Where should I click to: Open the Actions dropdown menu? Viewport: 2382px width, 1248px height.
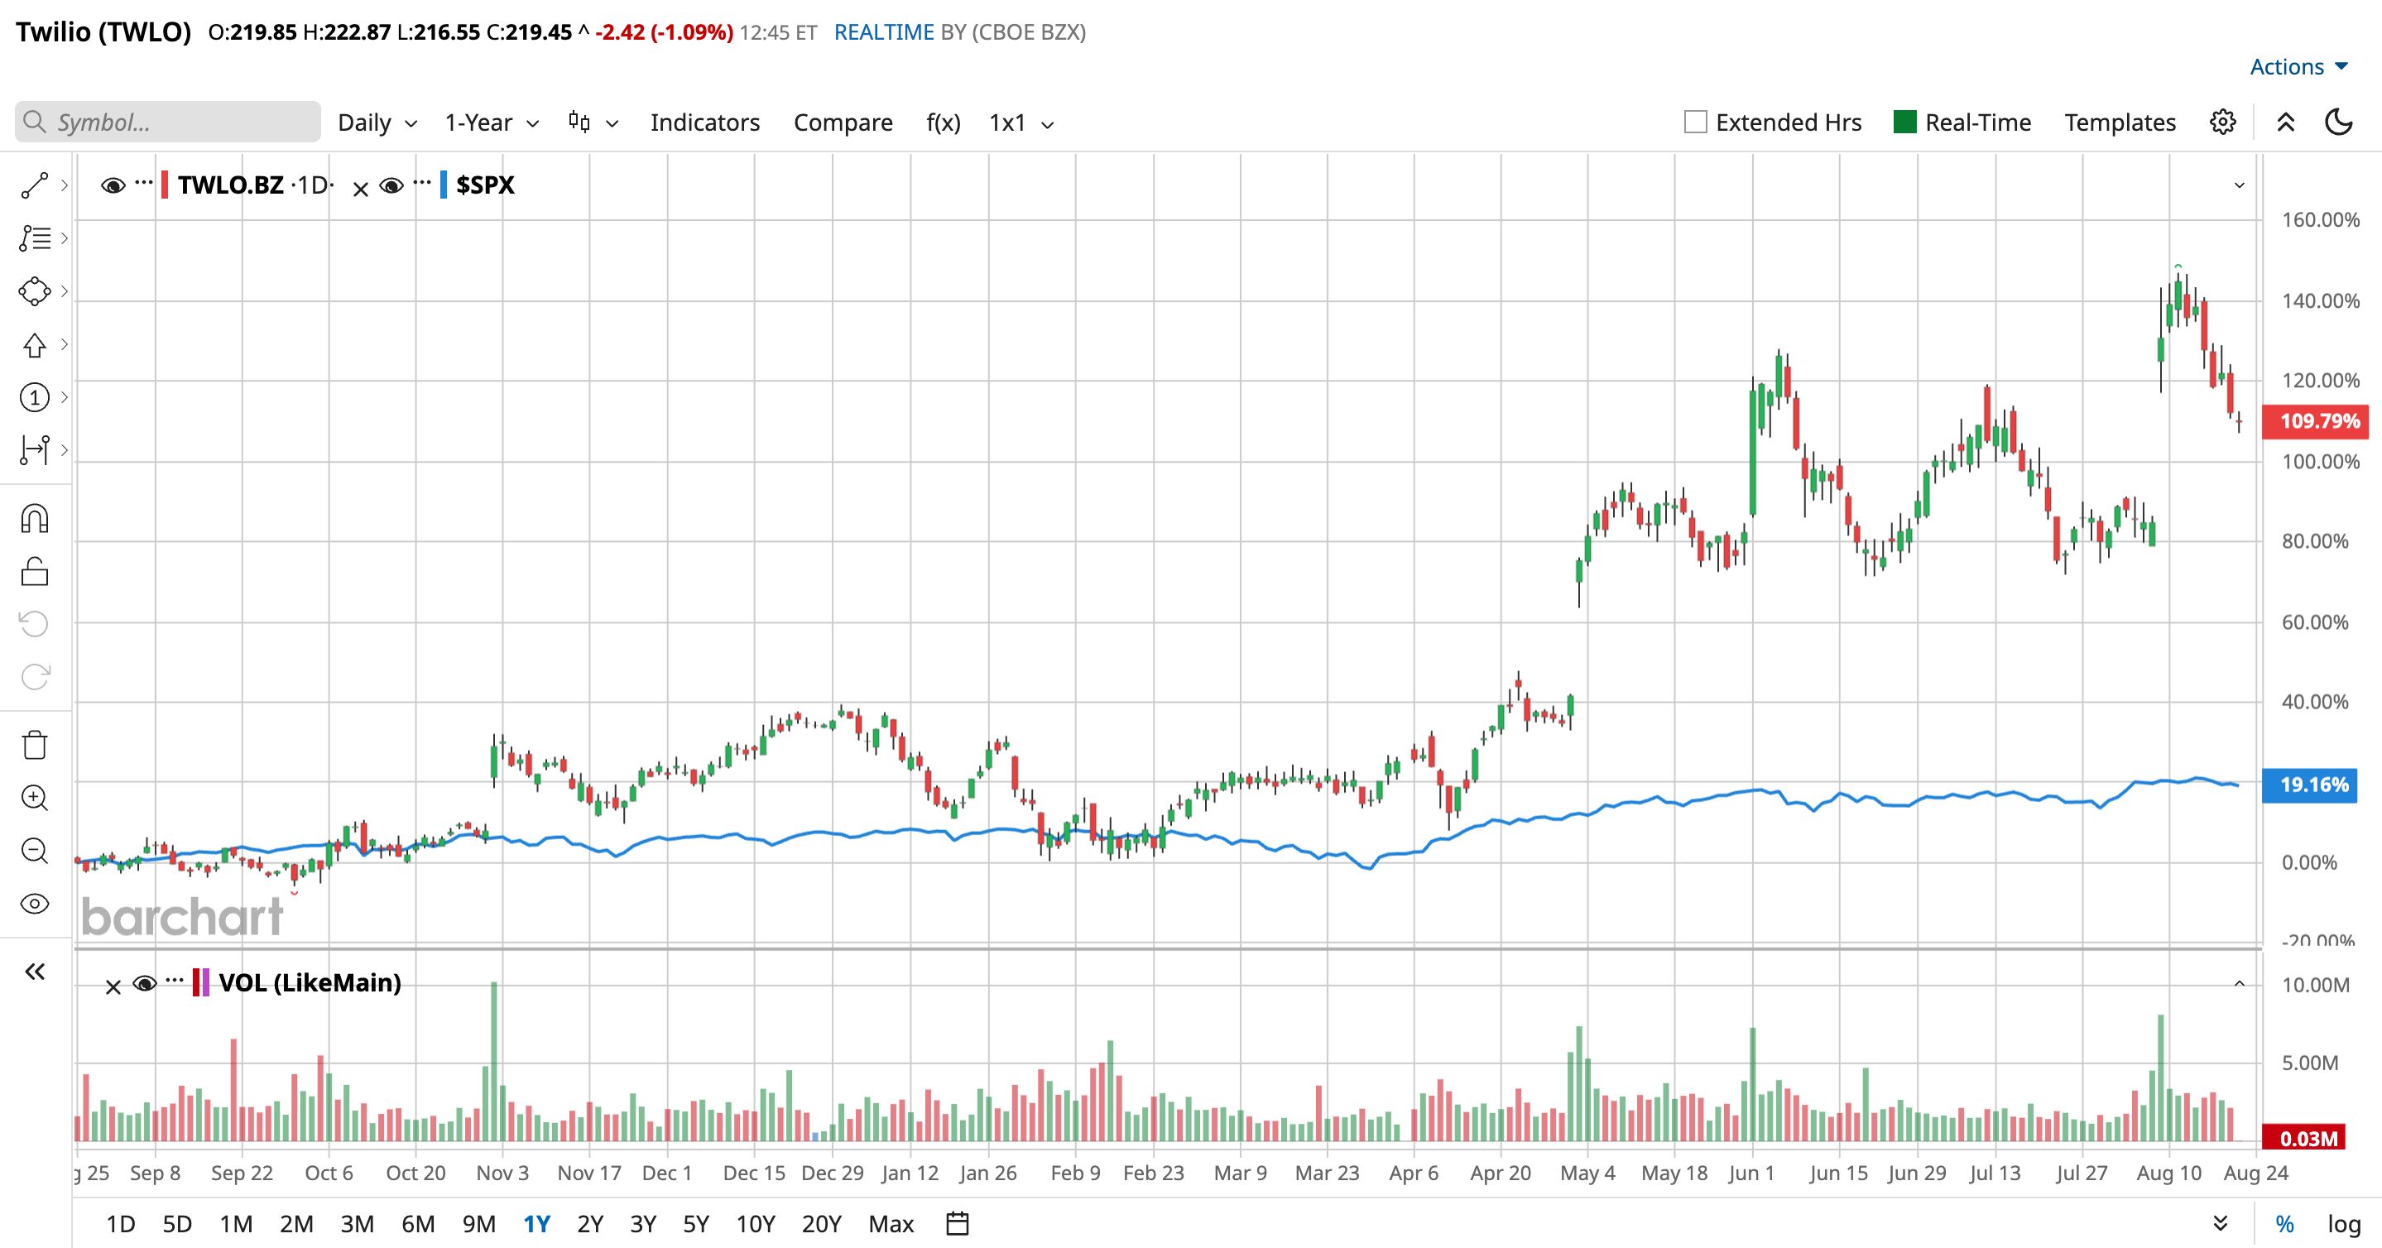pyautogui.click(x=2298, y=66)
